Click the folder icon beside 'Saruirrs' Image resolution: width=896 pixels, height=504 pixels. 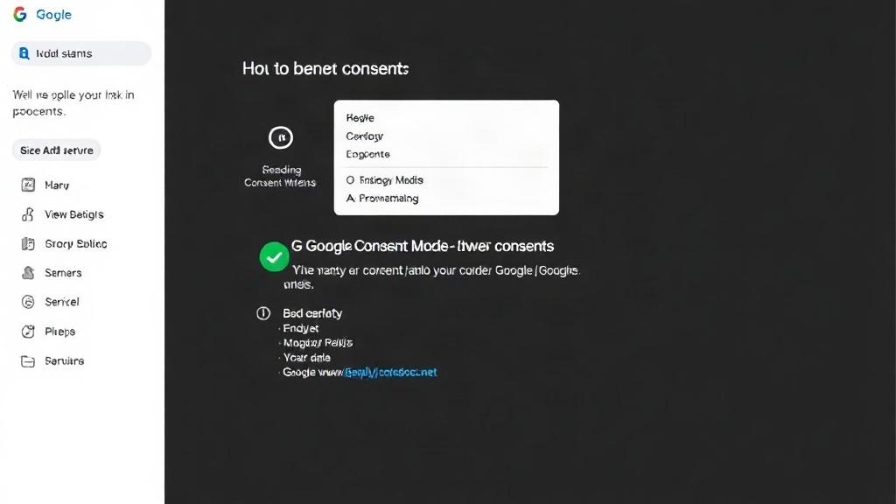[28, 361]
